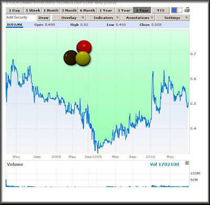Click the Vol 1702100 value
Image resolution: width=210 pixels, height=205 pixels.
pyautogui.click(x=164, y=165)
